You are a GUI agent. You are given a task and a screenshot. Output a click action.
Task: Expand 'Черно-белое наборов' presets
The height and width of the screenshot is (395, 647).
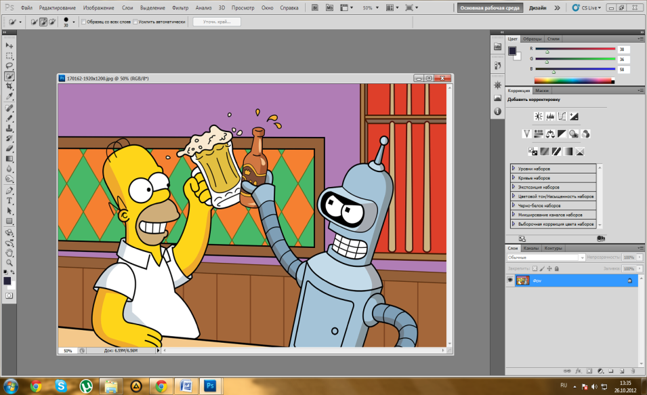(514, 205)
